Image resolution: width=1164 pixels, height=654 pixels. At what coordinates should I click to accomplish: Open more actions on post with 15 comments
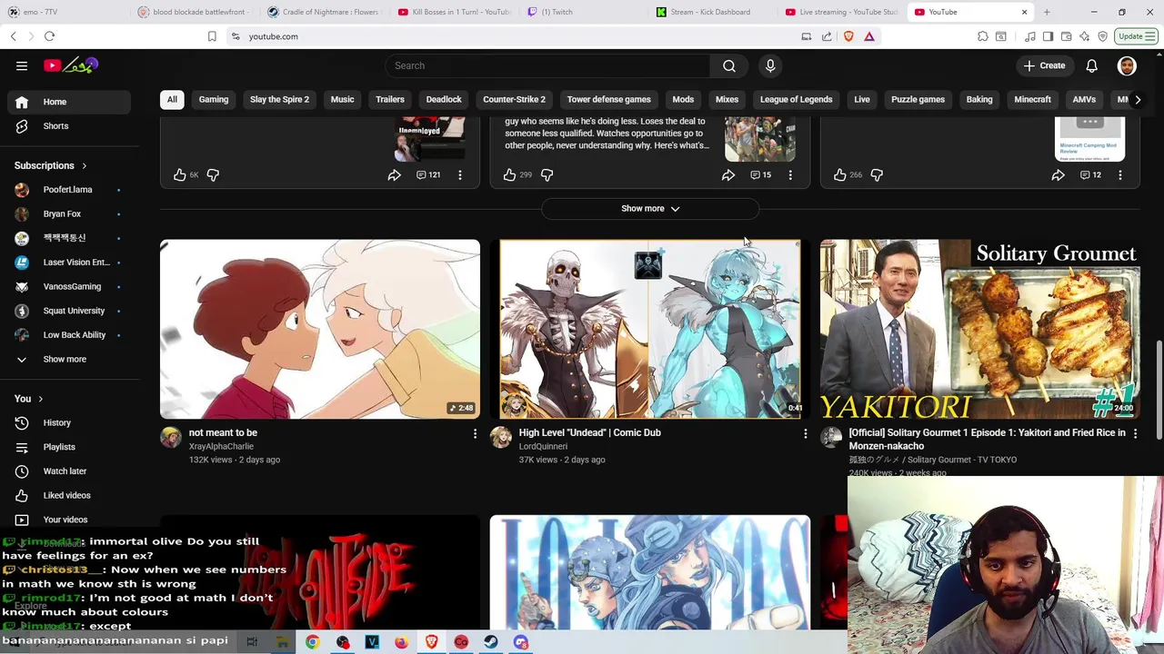point(789,174)
